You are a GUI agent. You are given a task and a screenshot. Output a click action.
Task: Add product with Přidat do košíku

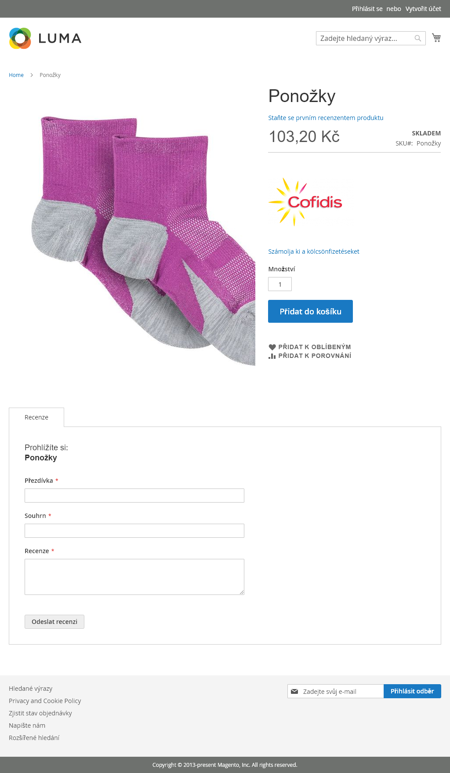pos(310,311)
